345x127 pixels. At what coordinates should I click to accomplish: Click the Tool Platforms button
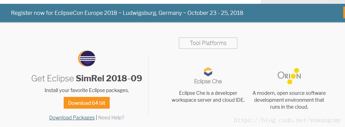click(x=208, y=43)
